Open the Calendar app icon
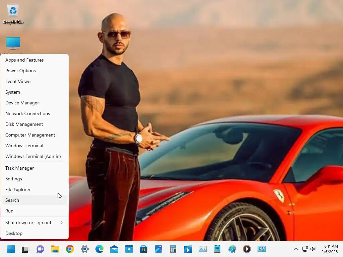This screenshot has height=257, width=343. (129, 249)
